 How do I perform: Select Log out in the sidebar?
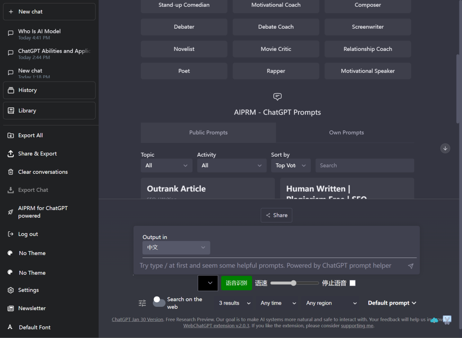point(49,234)
